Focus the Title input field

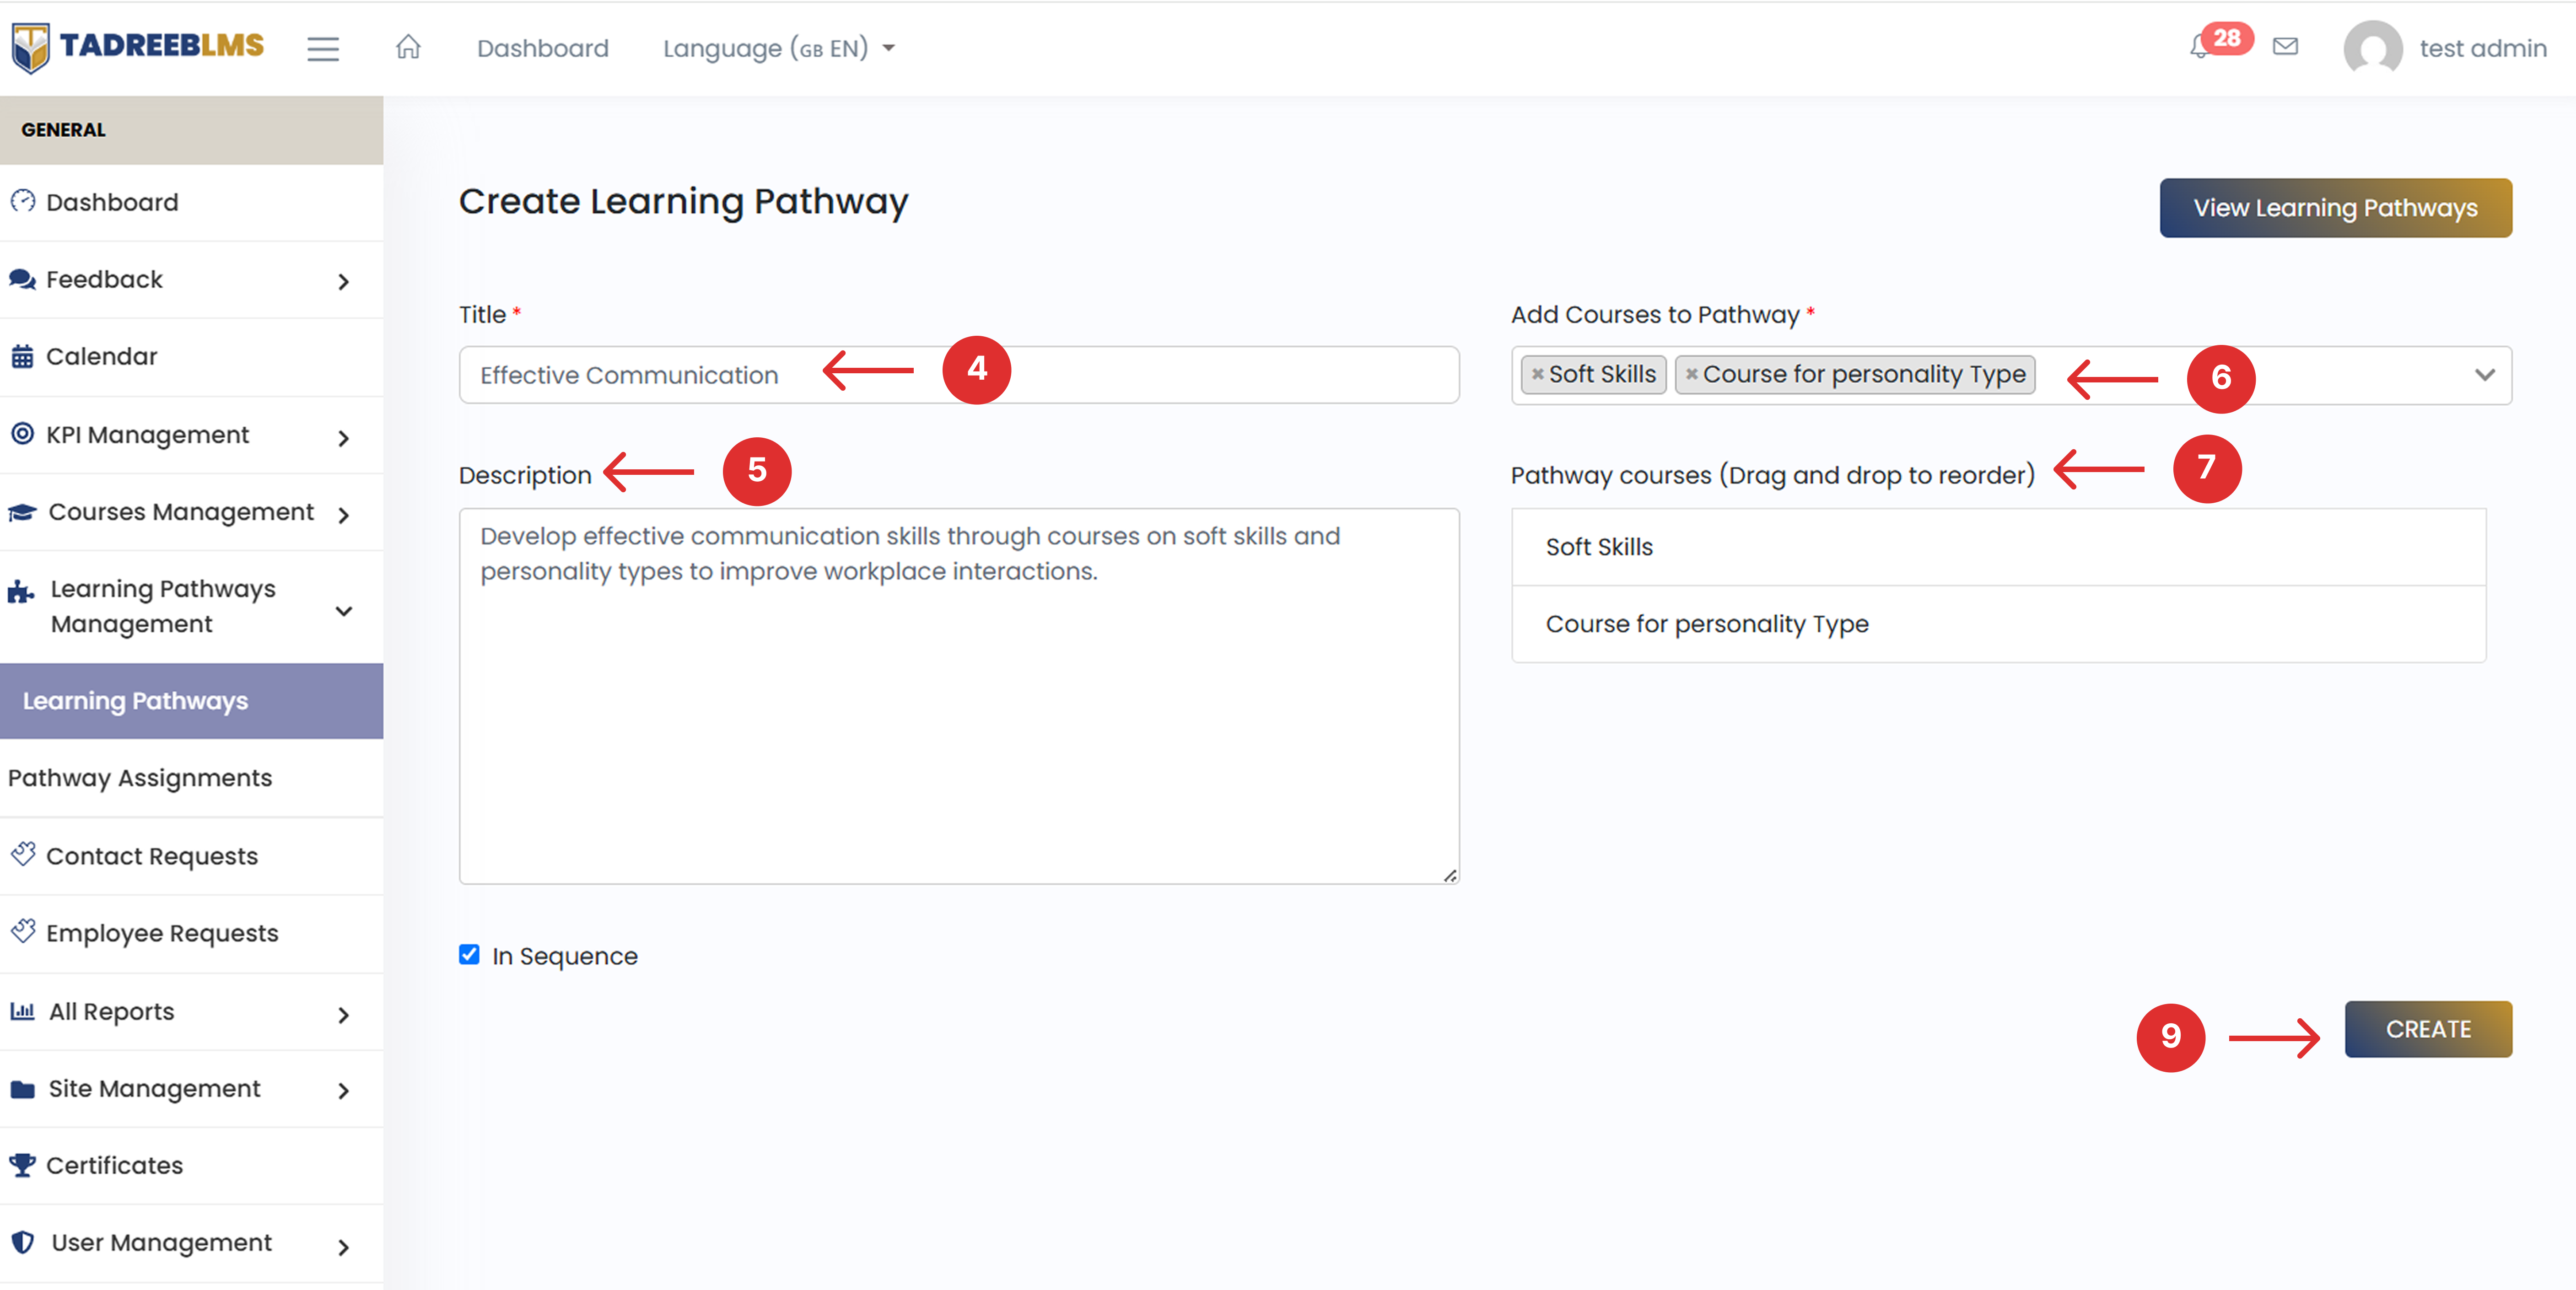pos(958,375)
